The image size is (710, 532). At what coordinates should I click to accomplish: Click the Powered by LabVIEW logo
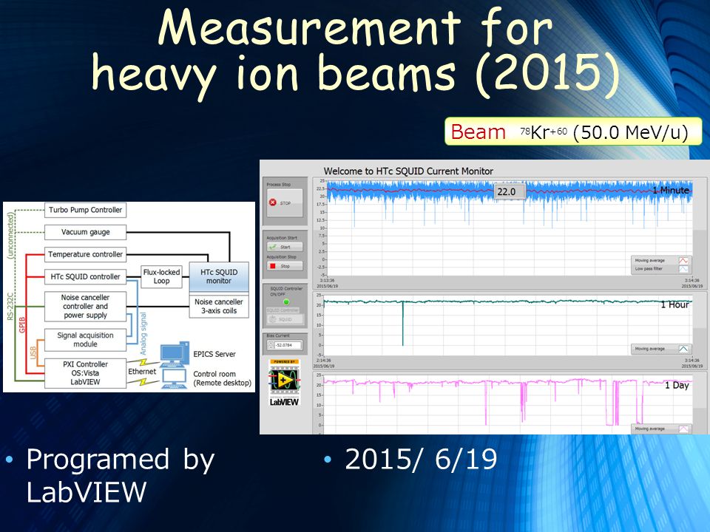[x=284, y=383]
